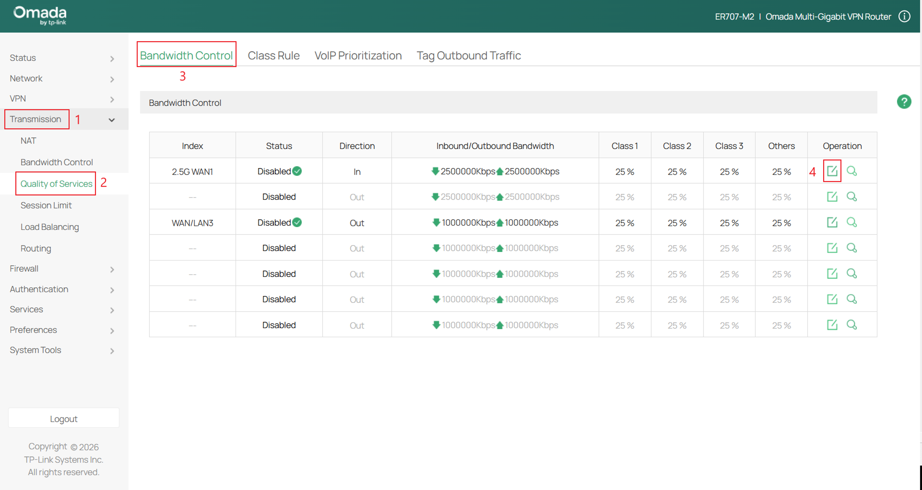Edit the last table row entry
The height and width of the screenshot is (490, 922).
832,324
